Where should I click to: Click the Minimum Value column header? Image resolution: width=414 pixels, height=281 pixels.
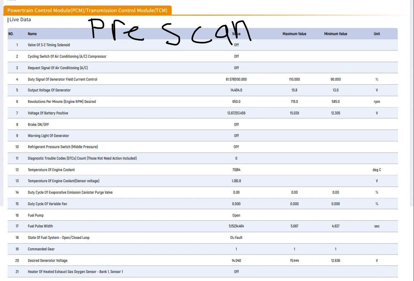pyautogui.click(x=335, y=34)
